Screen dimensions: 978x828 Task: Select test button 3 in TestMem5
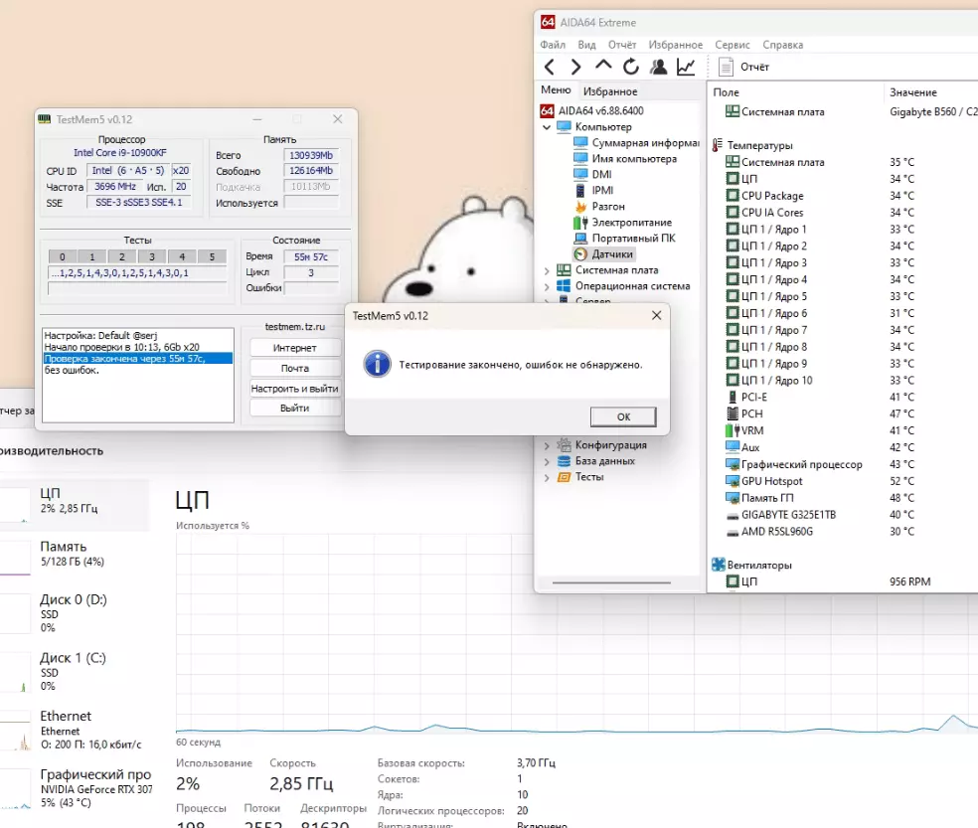pos(151,256)
